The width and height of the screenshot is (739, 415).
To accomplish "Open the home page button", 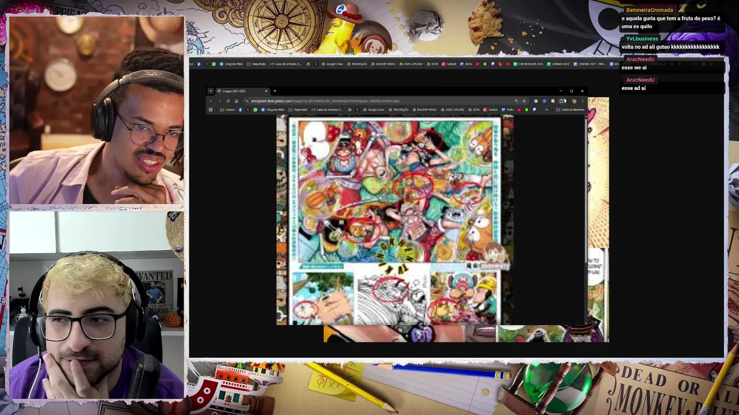I will point(237,101).
